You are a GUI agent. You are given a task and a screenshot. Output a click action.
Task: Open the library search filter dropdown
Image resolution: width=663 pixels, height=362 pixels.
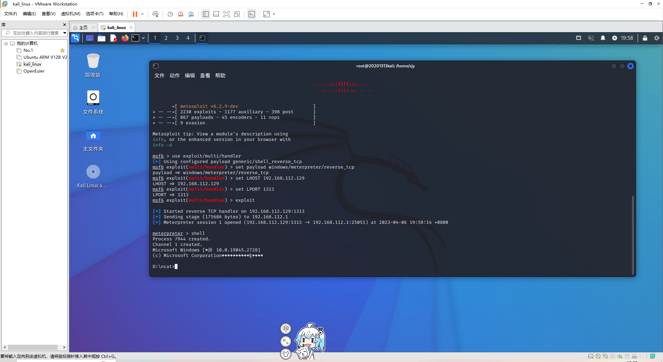coord(65,33)
